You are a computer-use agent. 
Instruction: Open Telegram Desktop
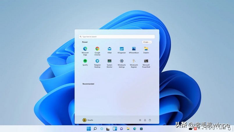pos(97,61)
